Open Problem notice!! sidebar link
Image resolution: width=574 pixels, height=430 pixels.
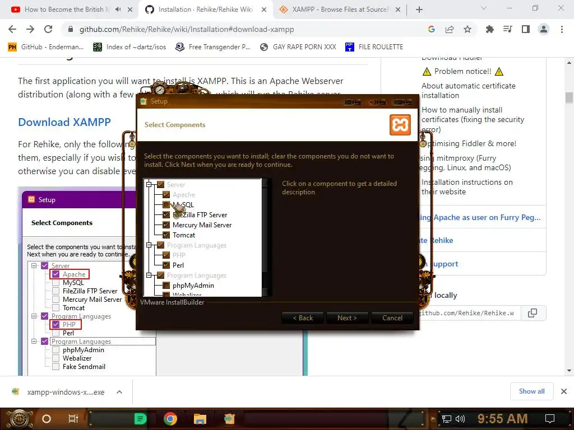(462, 71)
